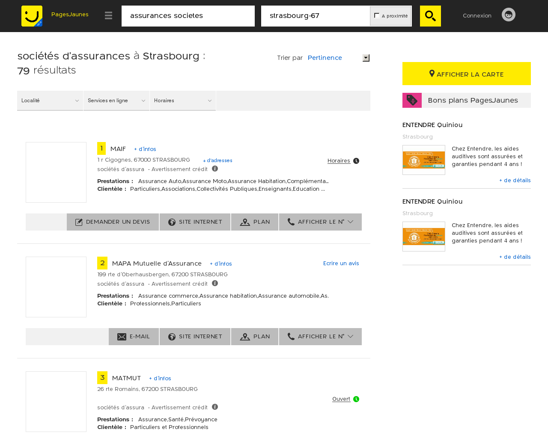Open the Connexion link
The height and width of the screenshot is (438, 548).
pyautogui.click(x=477, y=16)
